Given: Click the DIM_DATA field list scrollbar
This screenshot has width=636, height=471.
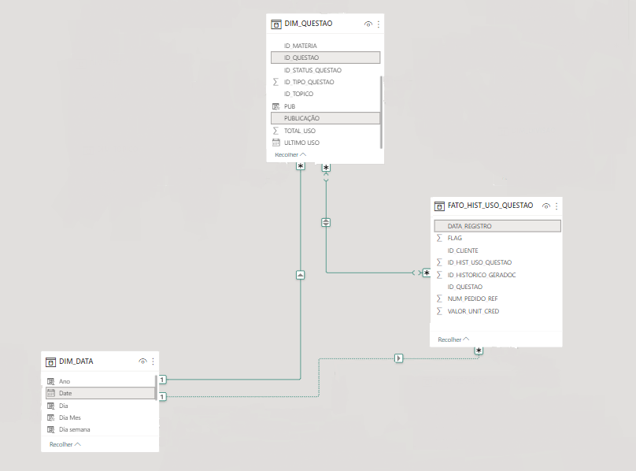Looking at the screenshot, I should pyautogui.click(x=156, y=388).
